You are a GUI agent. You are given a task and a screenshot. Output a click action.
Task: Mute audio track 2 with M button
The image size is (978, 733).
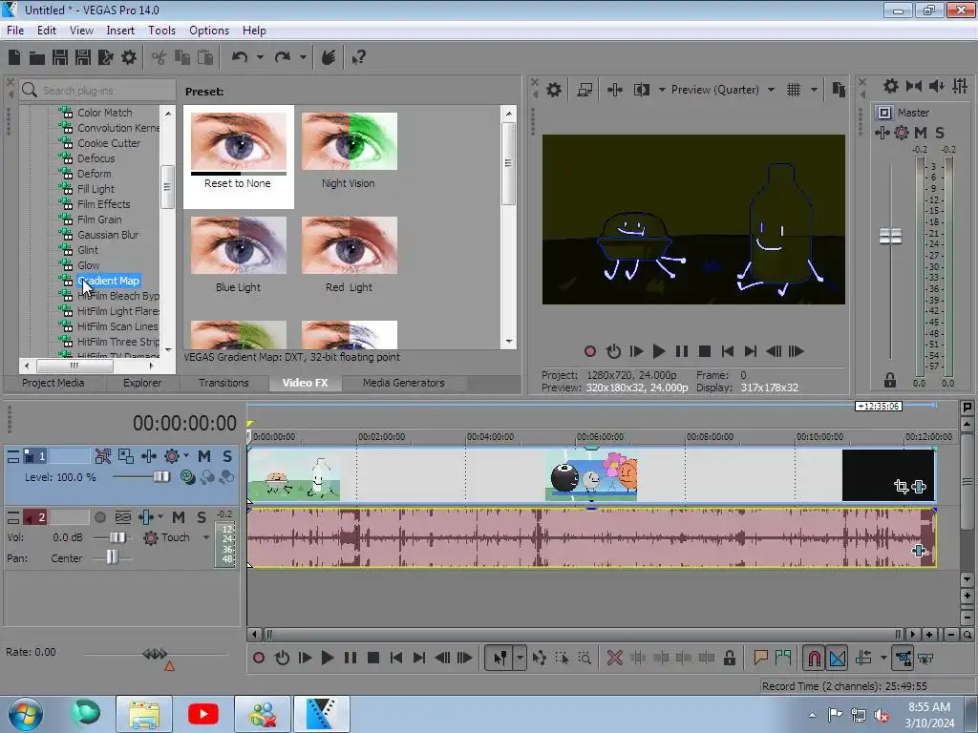point(179,517)
